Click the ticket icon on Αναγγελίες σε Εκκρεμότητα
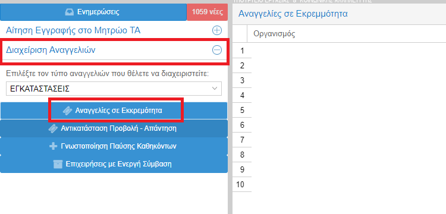Viewport: 446px width, 214px height. tap(67, 111)
